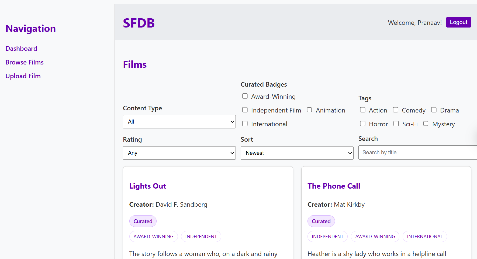The image size is (477, 259).
Task: Enable the Animation badge filter
Action: tap(309, 110)
